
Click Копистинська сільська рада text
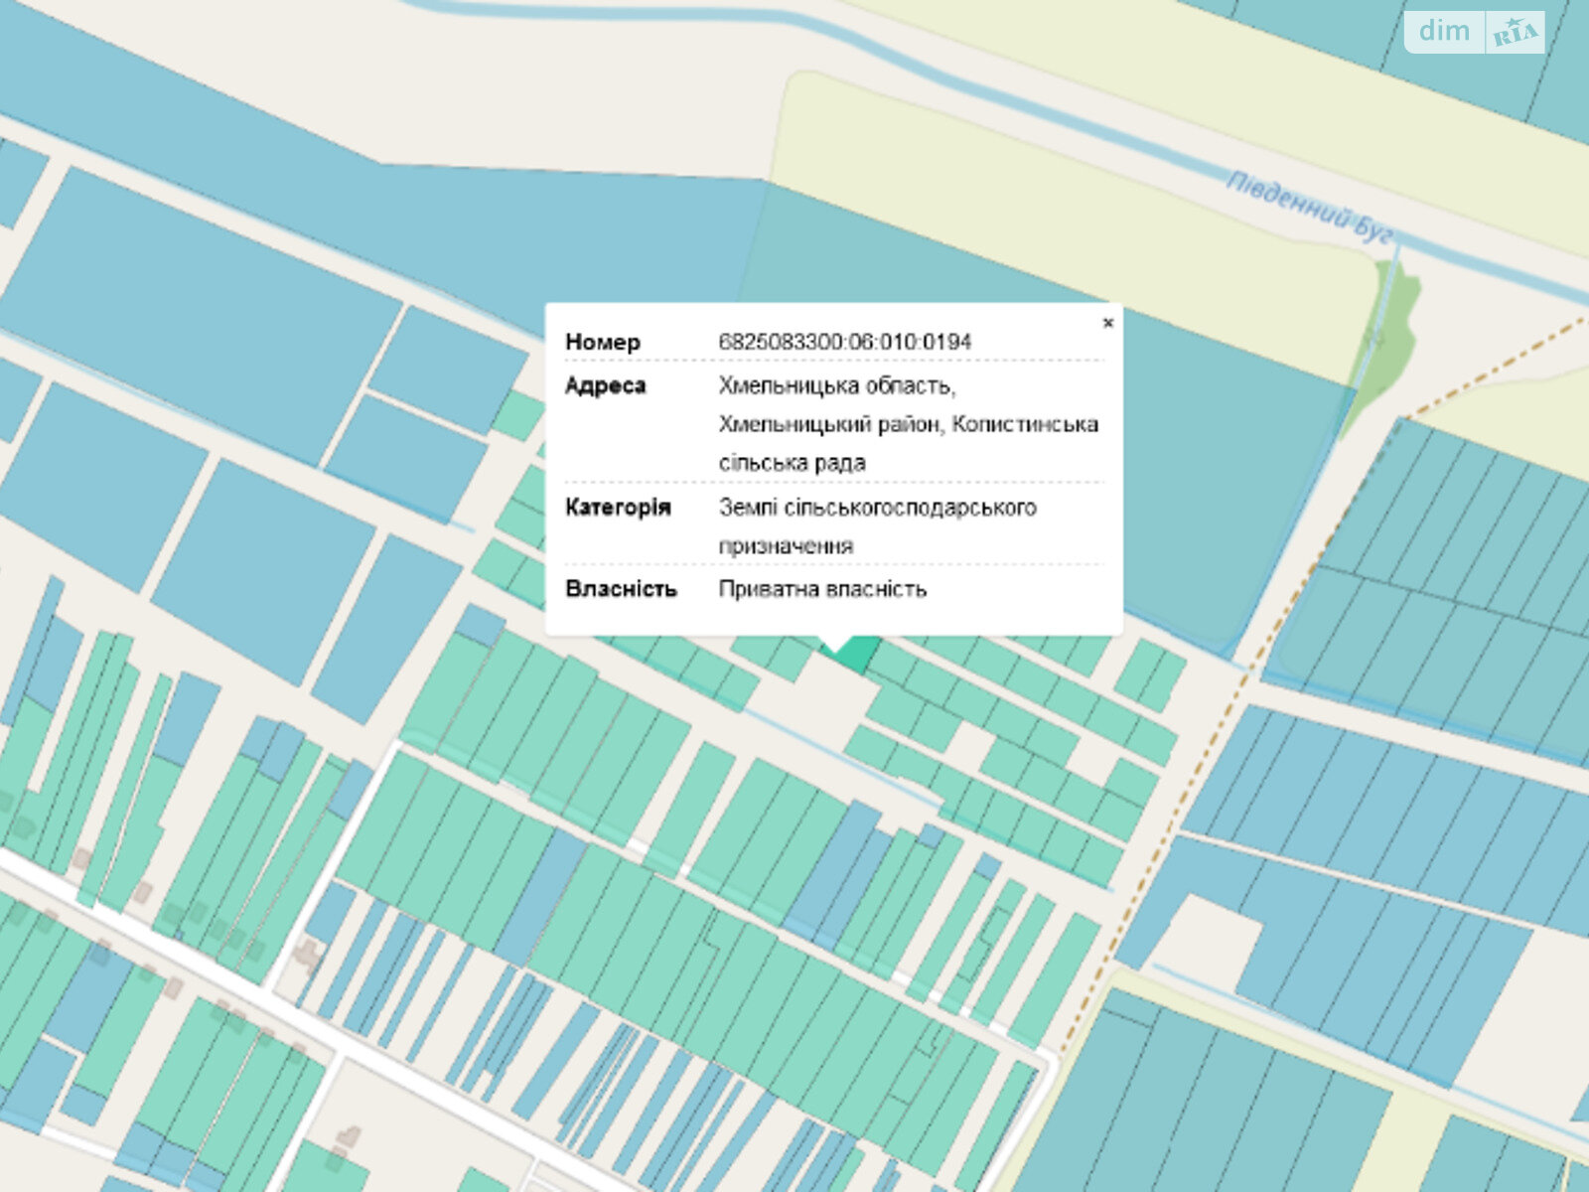click(909, 443)
